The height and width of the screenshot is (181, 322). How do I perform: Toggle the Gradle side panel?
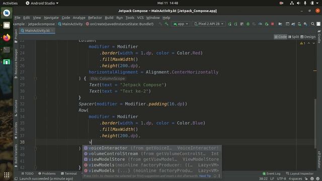point(319,37)
